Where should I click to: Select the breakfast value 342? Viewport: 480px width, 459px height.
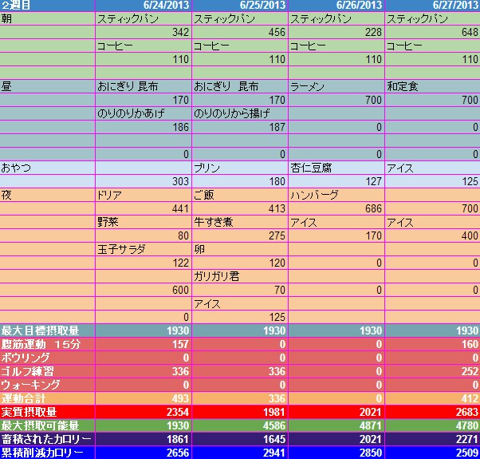(x=144, y=32)
